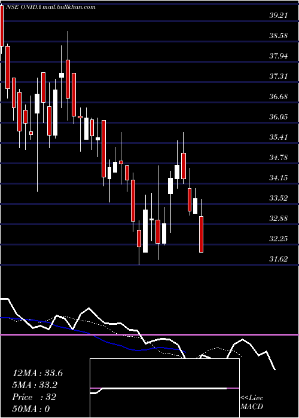Click the 5MA : 33.2 readout
The width and height of the screenshot is (299, 418).
pyautogui.click(x=35, y=385)
